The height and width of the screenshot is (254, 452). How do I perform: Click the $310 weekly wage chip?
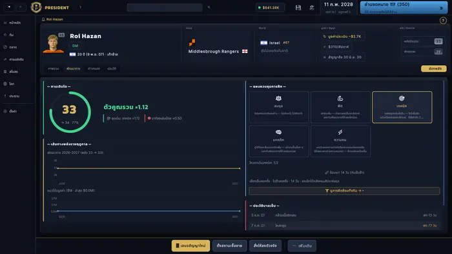(336, 46)
